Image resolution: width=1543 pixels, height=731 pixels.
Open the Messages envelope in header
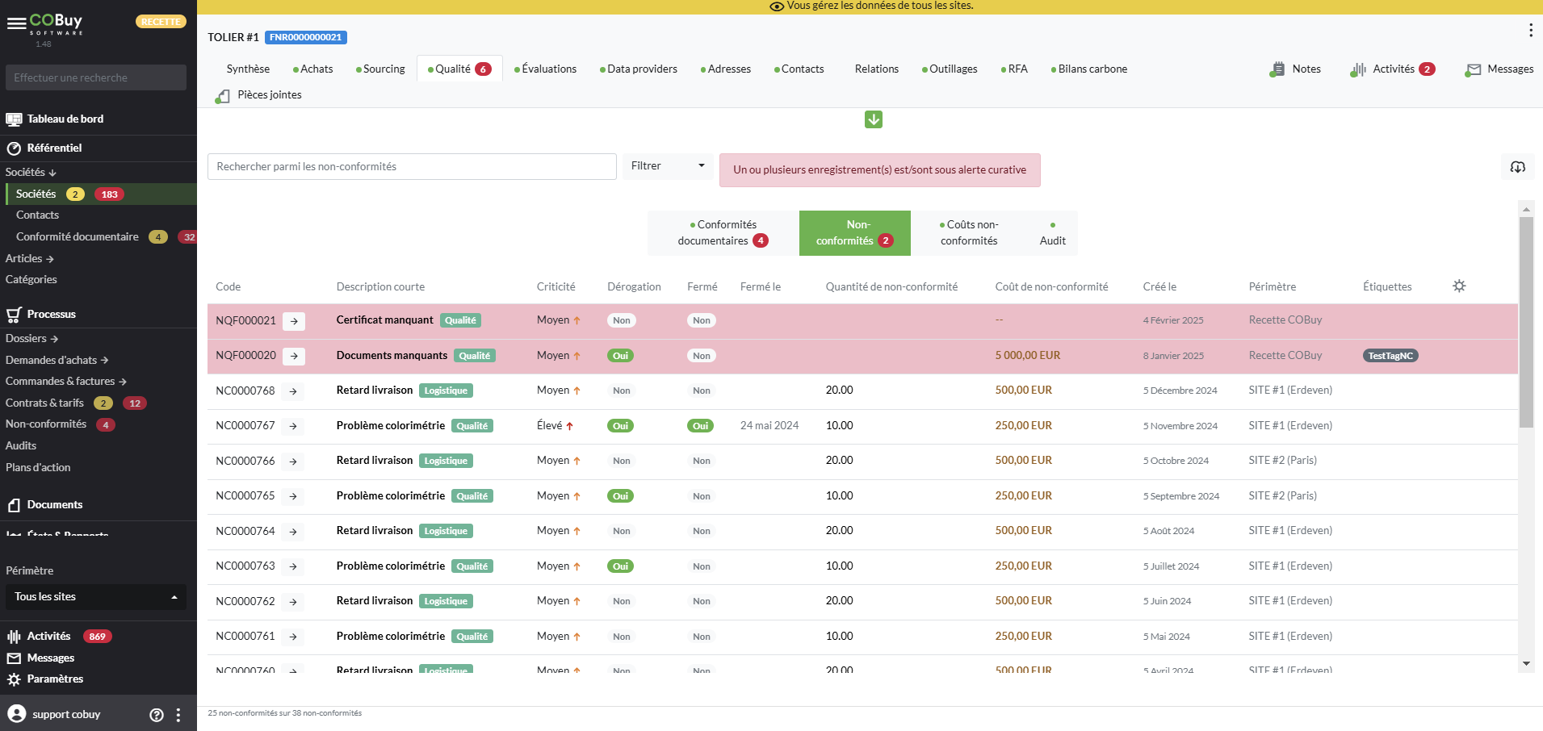(x=1473, y=69)
